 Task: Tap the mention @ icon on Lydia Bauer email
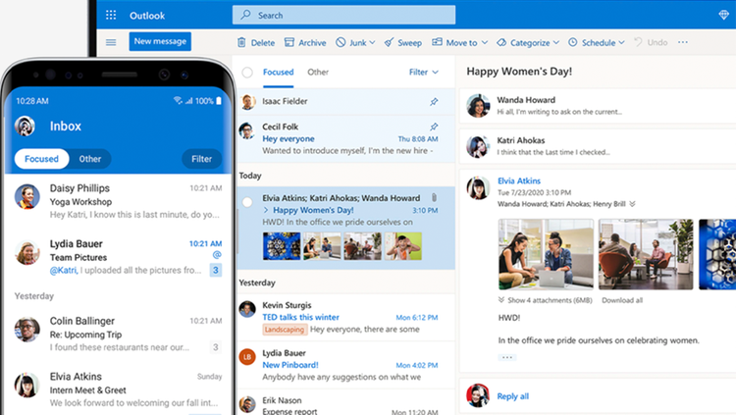(x=217, y=255)
